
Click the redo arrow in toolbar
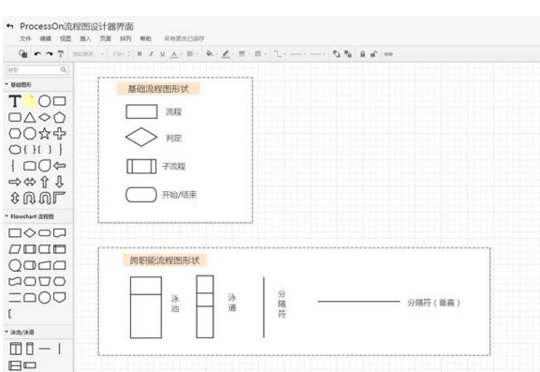click(x=50, y=54)
